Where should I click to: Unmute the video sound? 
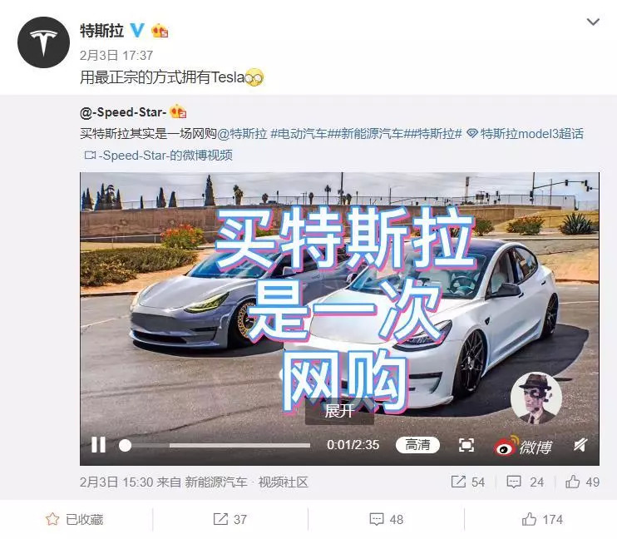580,445
